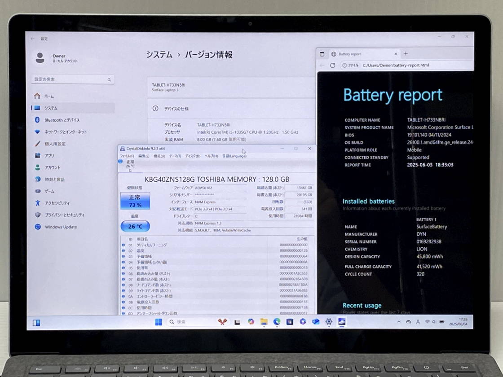Open the Wi-Fi network tray icon
This screenshot has height=377, width=503.
pos(427,321)
